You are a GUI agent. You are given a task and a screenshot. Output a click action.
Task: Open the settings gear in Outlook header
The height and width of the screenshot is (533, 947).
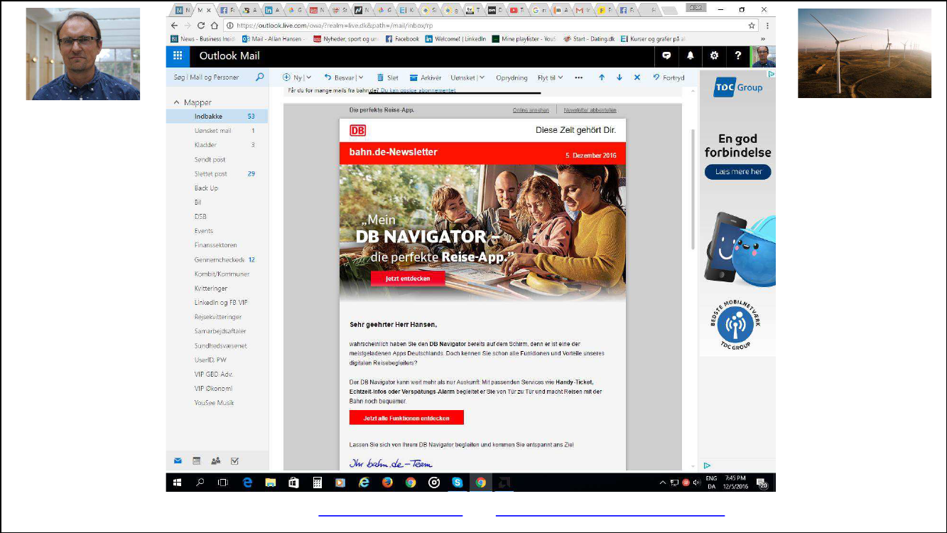tap(714, 56)
